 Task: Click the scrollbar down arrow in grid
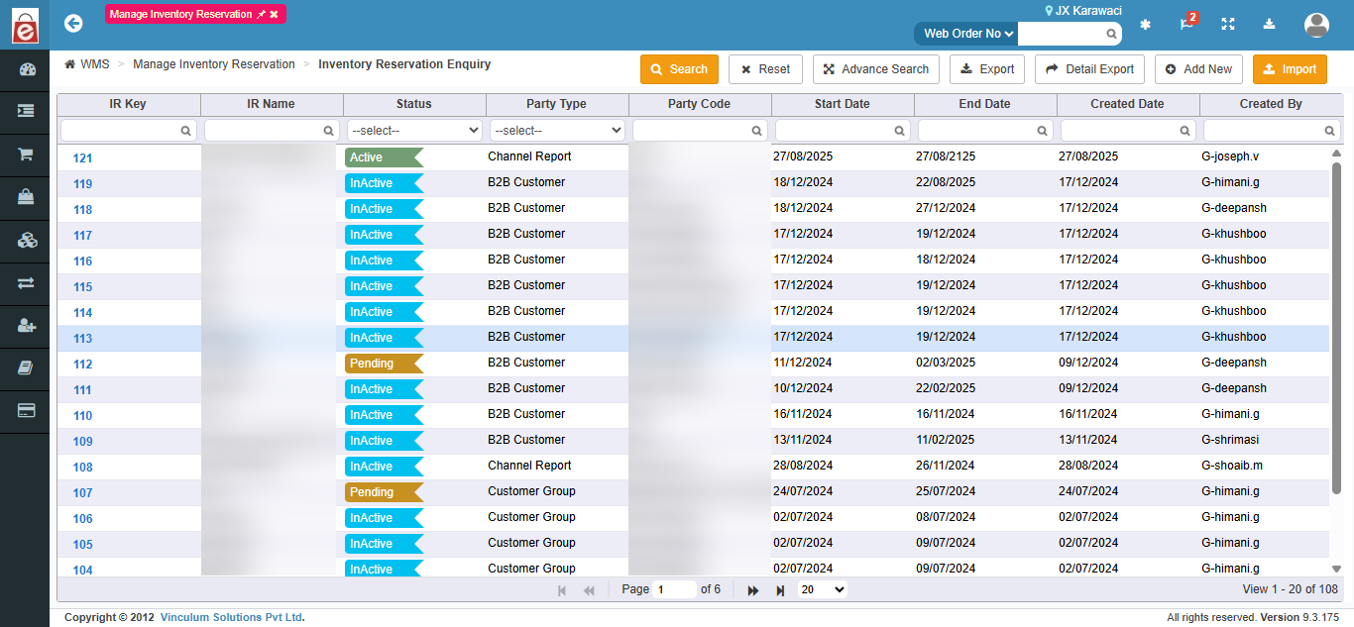pos(1336,569)
